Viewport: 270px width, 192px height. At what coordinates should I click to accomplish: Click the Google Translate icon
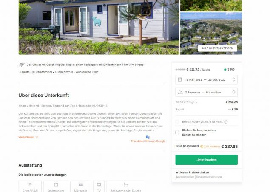pos(148,137)
